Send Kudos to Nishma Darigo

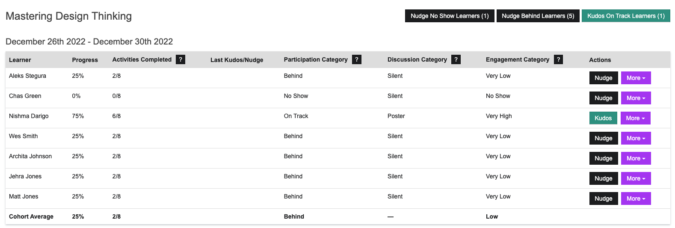pos(603,118)
